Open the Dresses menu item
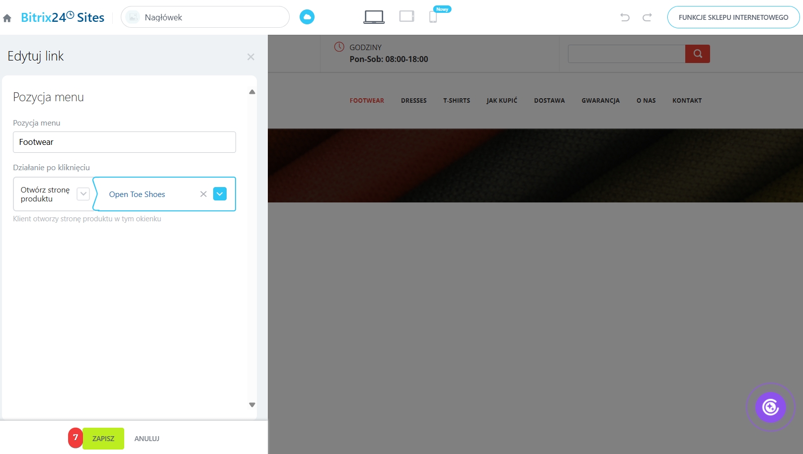The image size is (803, 454). (414, 101)
